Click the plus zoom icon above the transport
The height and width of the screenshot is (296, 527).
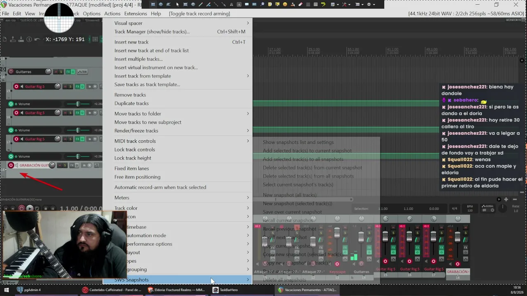pyautogui.click(x=506, y=199)
